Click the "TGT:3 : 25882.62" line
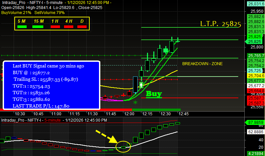Screen dimensions: 265x156 (x=31, y=99)
